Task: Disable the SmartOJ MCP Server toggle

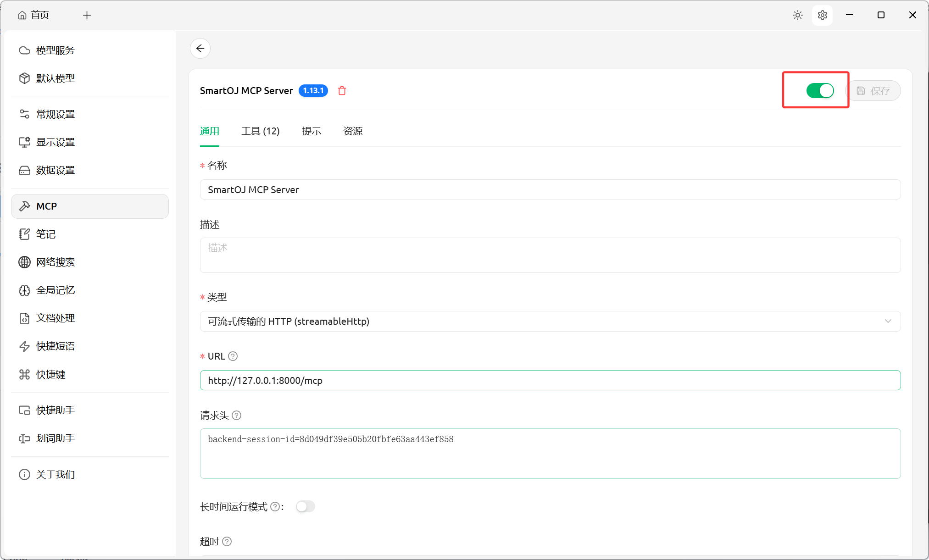Action: click(x=820, y=91)
